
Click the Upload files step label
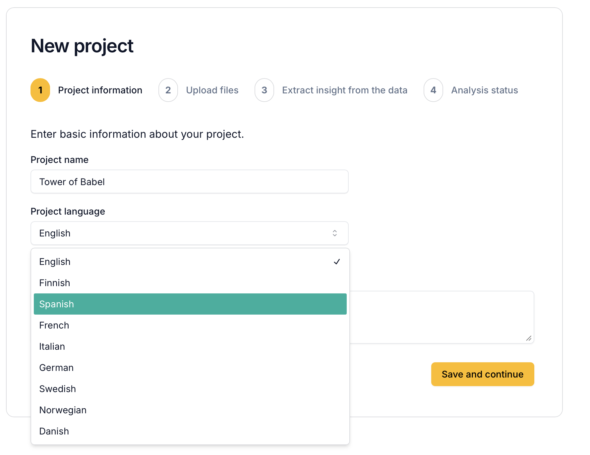pyautogui.click(x=212, y=90)
